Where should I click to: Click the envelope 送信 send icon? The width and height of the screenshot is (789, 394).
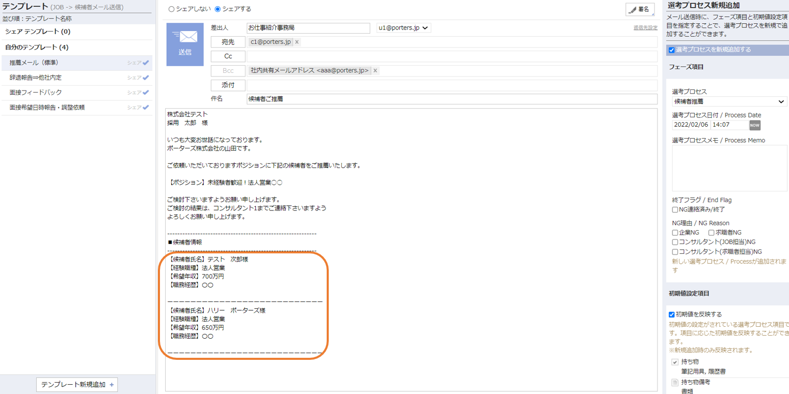point(185,44)
